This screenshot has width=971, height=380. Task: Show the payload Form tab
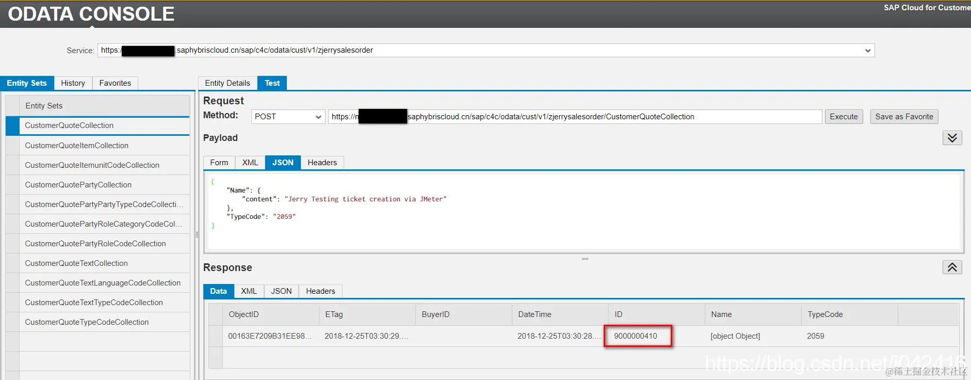click(219, 163)
